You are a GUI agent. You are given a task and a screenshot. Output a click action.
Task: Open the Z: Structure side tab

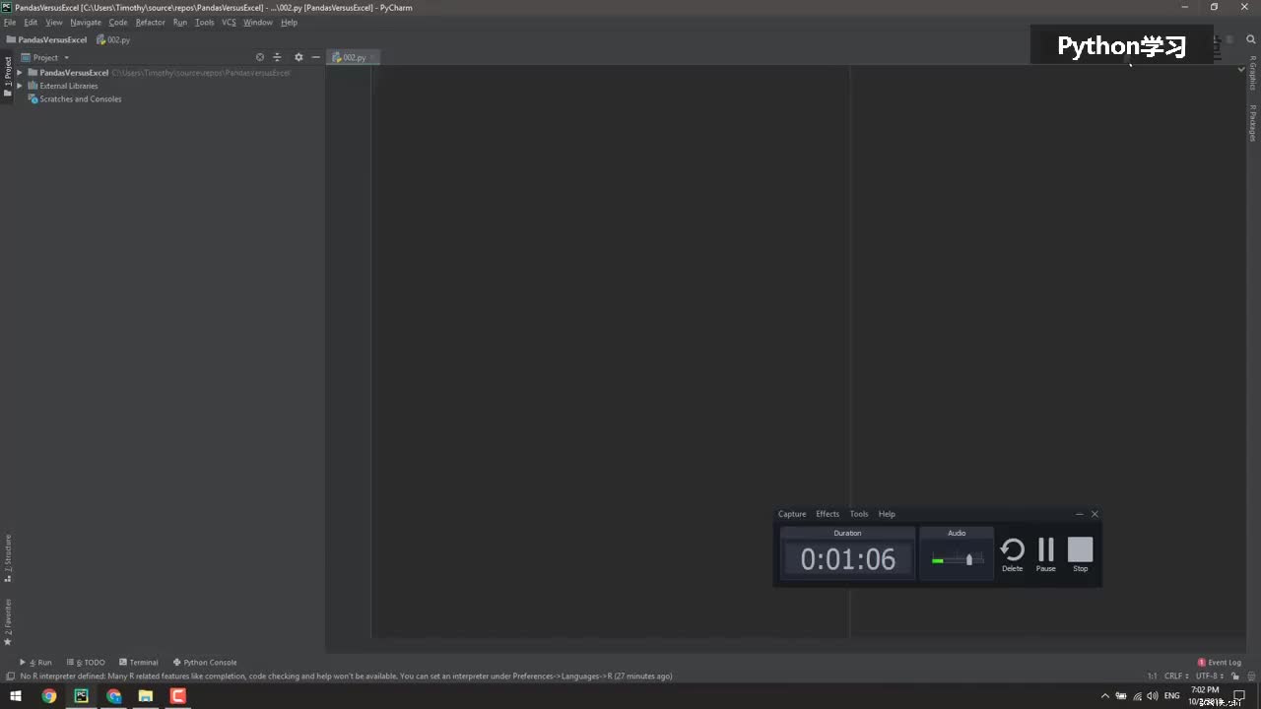(x=8, y=558)
